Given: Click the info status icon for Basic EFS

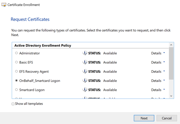Looking at the screenshot, I should pyautogui.click(x=85, y=62).
